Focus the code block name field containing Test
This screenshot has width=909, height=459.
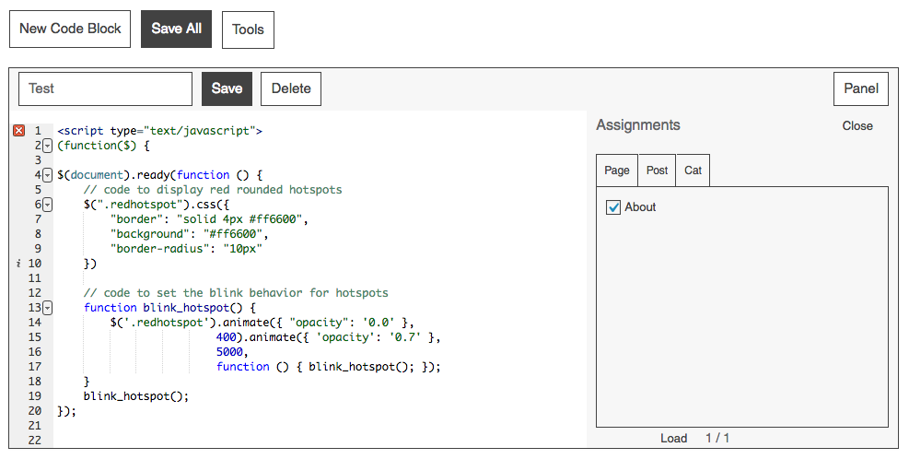105,88
